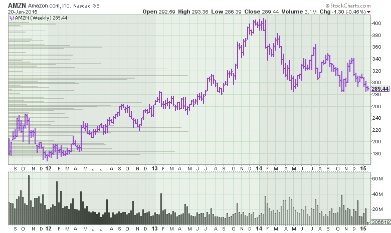Screen dimensions: 391x233
Task: Select the Low 286.39 value
Action: [x=226, y=12]
